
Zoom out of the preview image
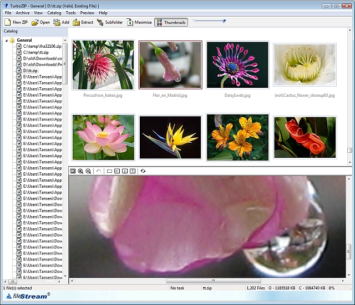(88, 171)
